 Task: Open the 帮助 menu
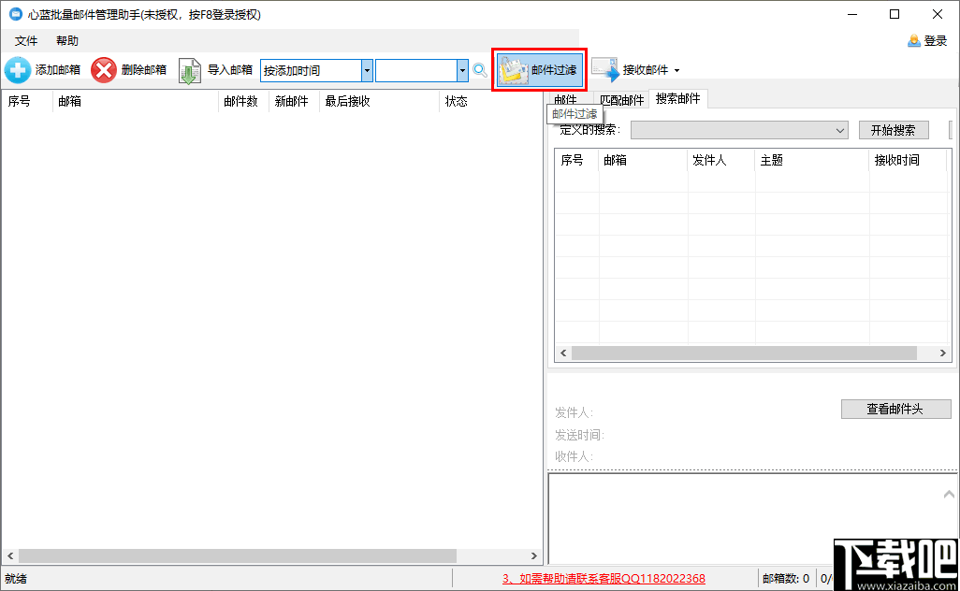coord(66,40)
